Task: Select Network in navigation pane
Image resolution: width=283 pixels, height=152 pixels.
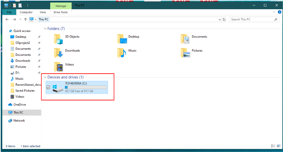Action: click(19, 121)
